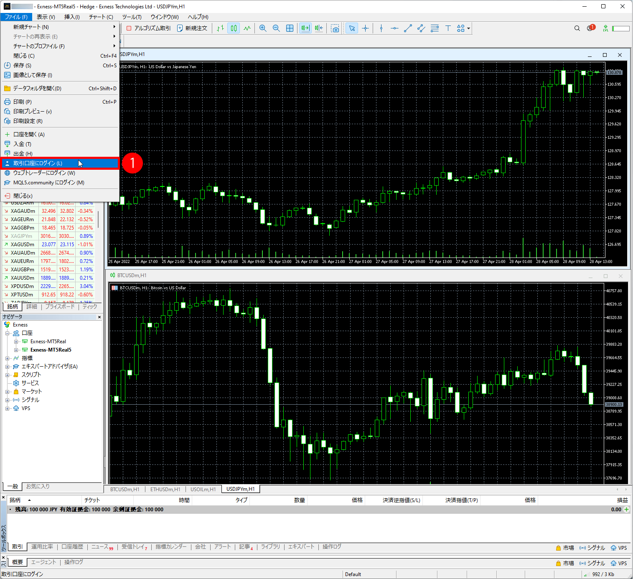Image resolution: width=633 pixels, height=579 pixels.
Task: Open the 口座履歴 account history tab
Action: click(x=72, y=547)
